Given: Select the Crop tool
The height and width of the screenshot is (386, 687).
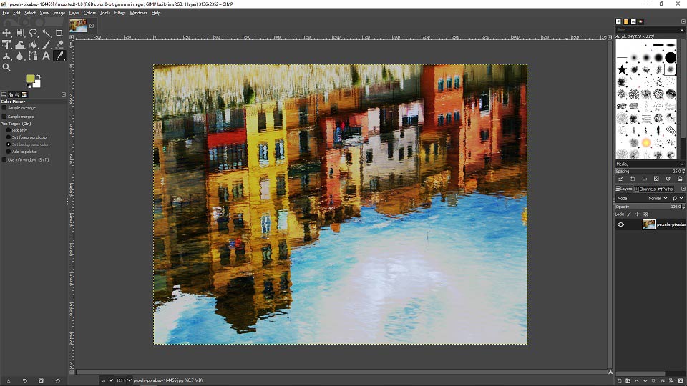Looking at the screenshot, I should (x=59, y=33).
